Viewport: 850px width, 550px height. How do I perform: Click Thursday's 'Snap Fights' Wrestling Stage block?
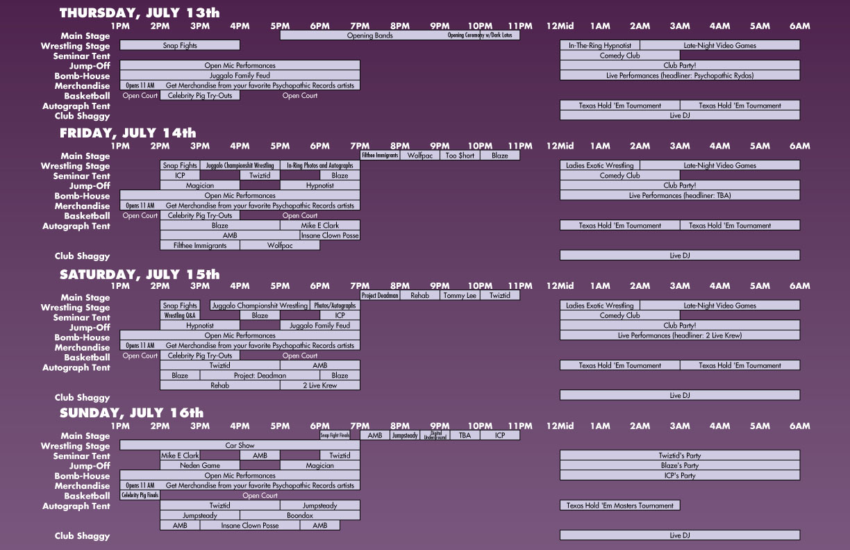coord(180,45)
